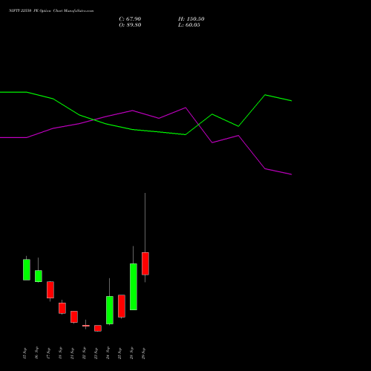Click the 24 Sep green candlestick
This screenshot has height=371, width=371.
pos(110,310)
